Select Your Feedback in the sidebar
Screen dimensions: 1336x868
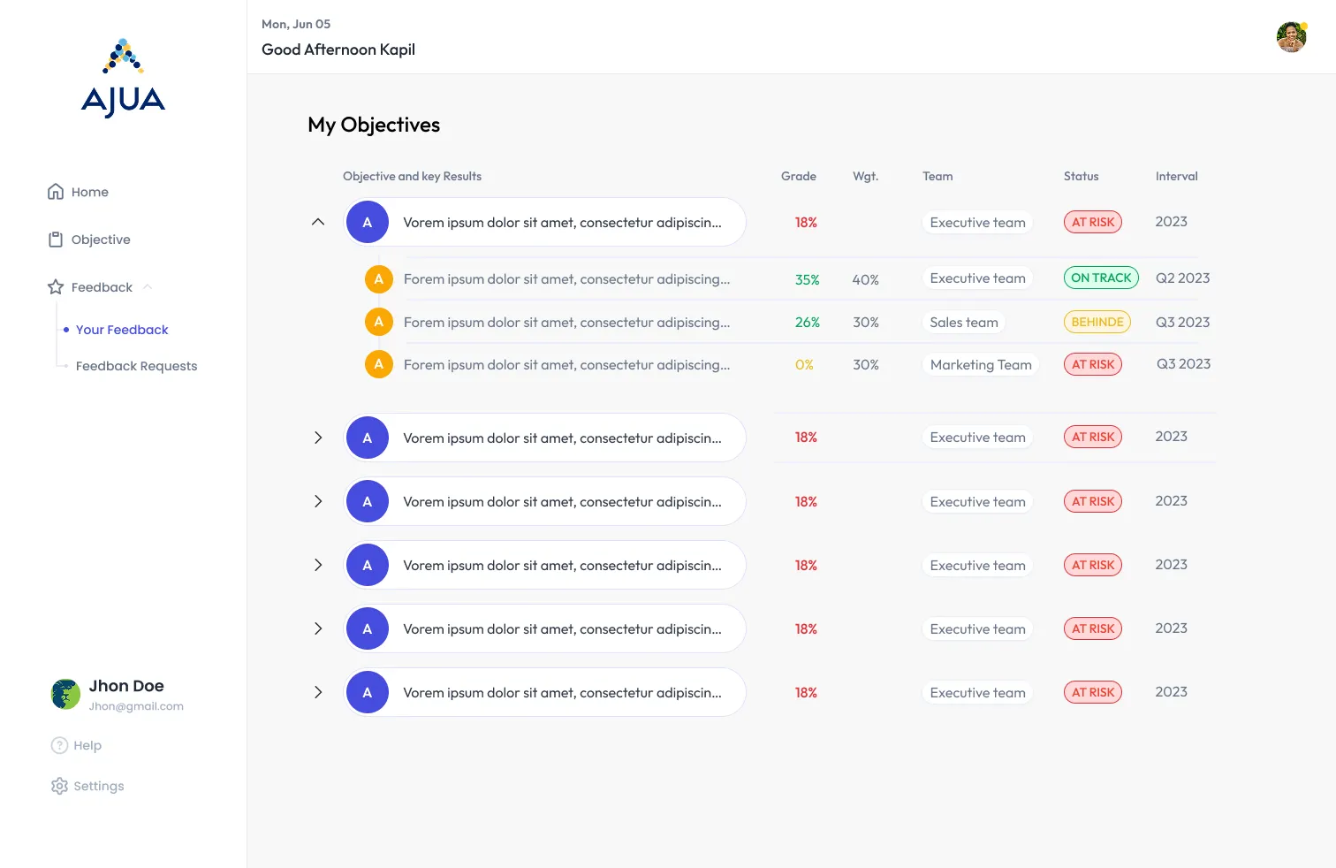click(x=121, y=329)
